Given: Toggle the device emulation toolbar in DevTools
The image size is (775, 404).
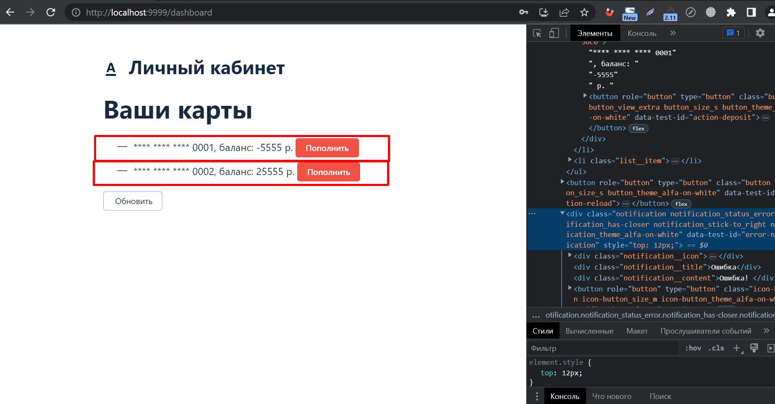Looking at the screenshot, I should coord(554,32).
